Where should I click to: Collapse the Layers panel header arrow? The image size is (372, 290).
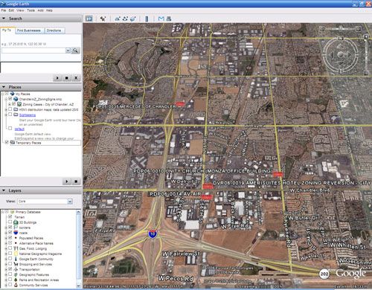point(4,190)
